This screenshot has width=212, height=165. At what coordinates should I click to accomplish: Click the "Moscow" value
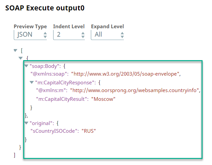coord(104,99)
